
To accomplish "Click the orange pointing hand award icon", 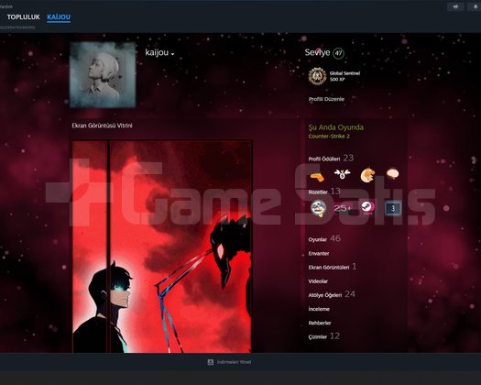I will click(x=317, y=176).
